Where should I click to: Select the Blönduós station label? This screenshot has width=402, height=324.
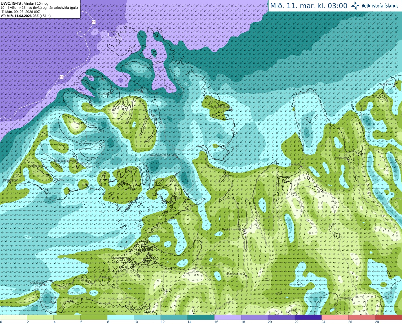coord(295,165)
